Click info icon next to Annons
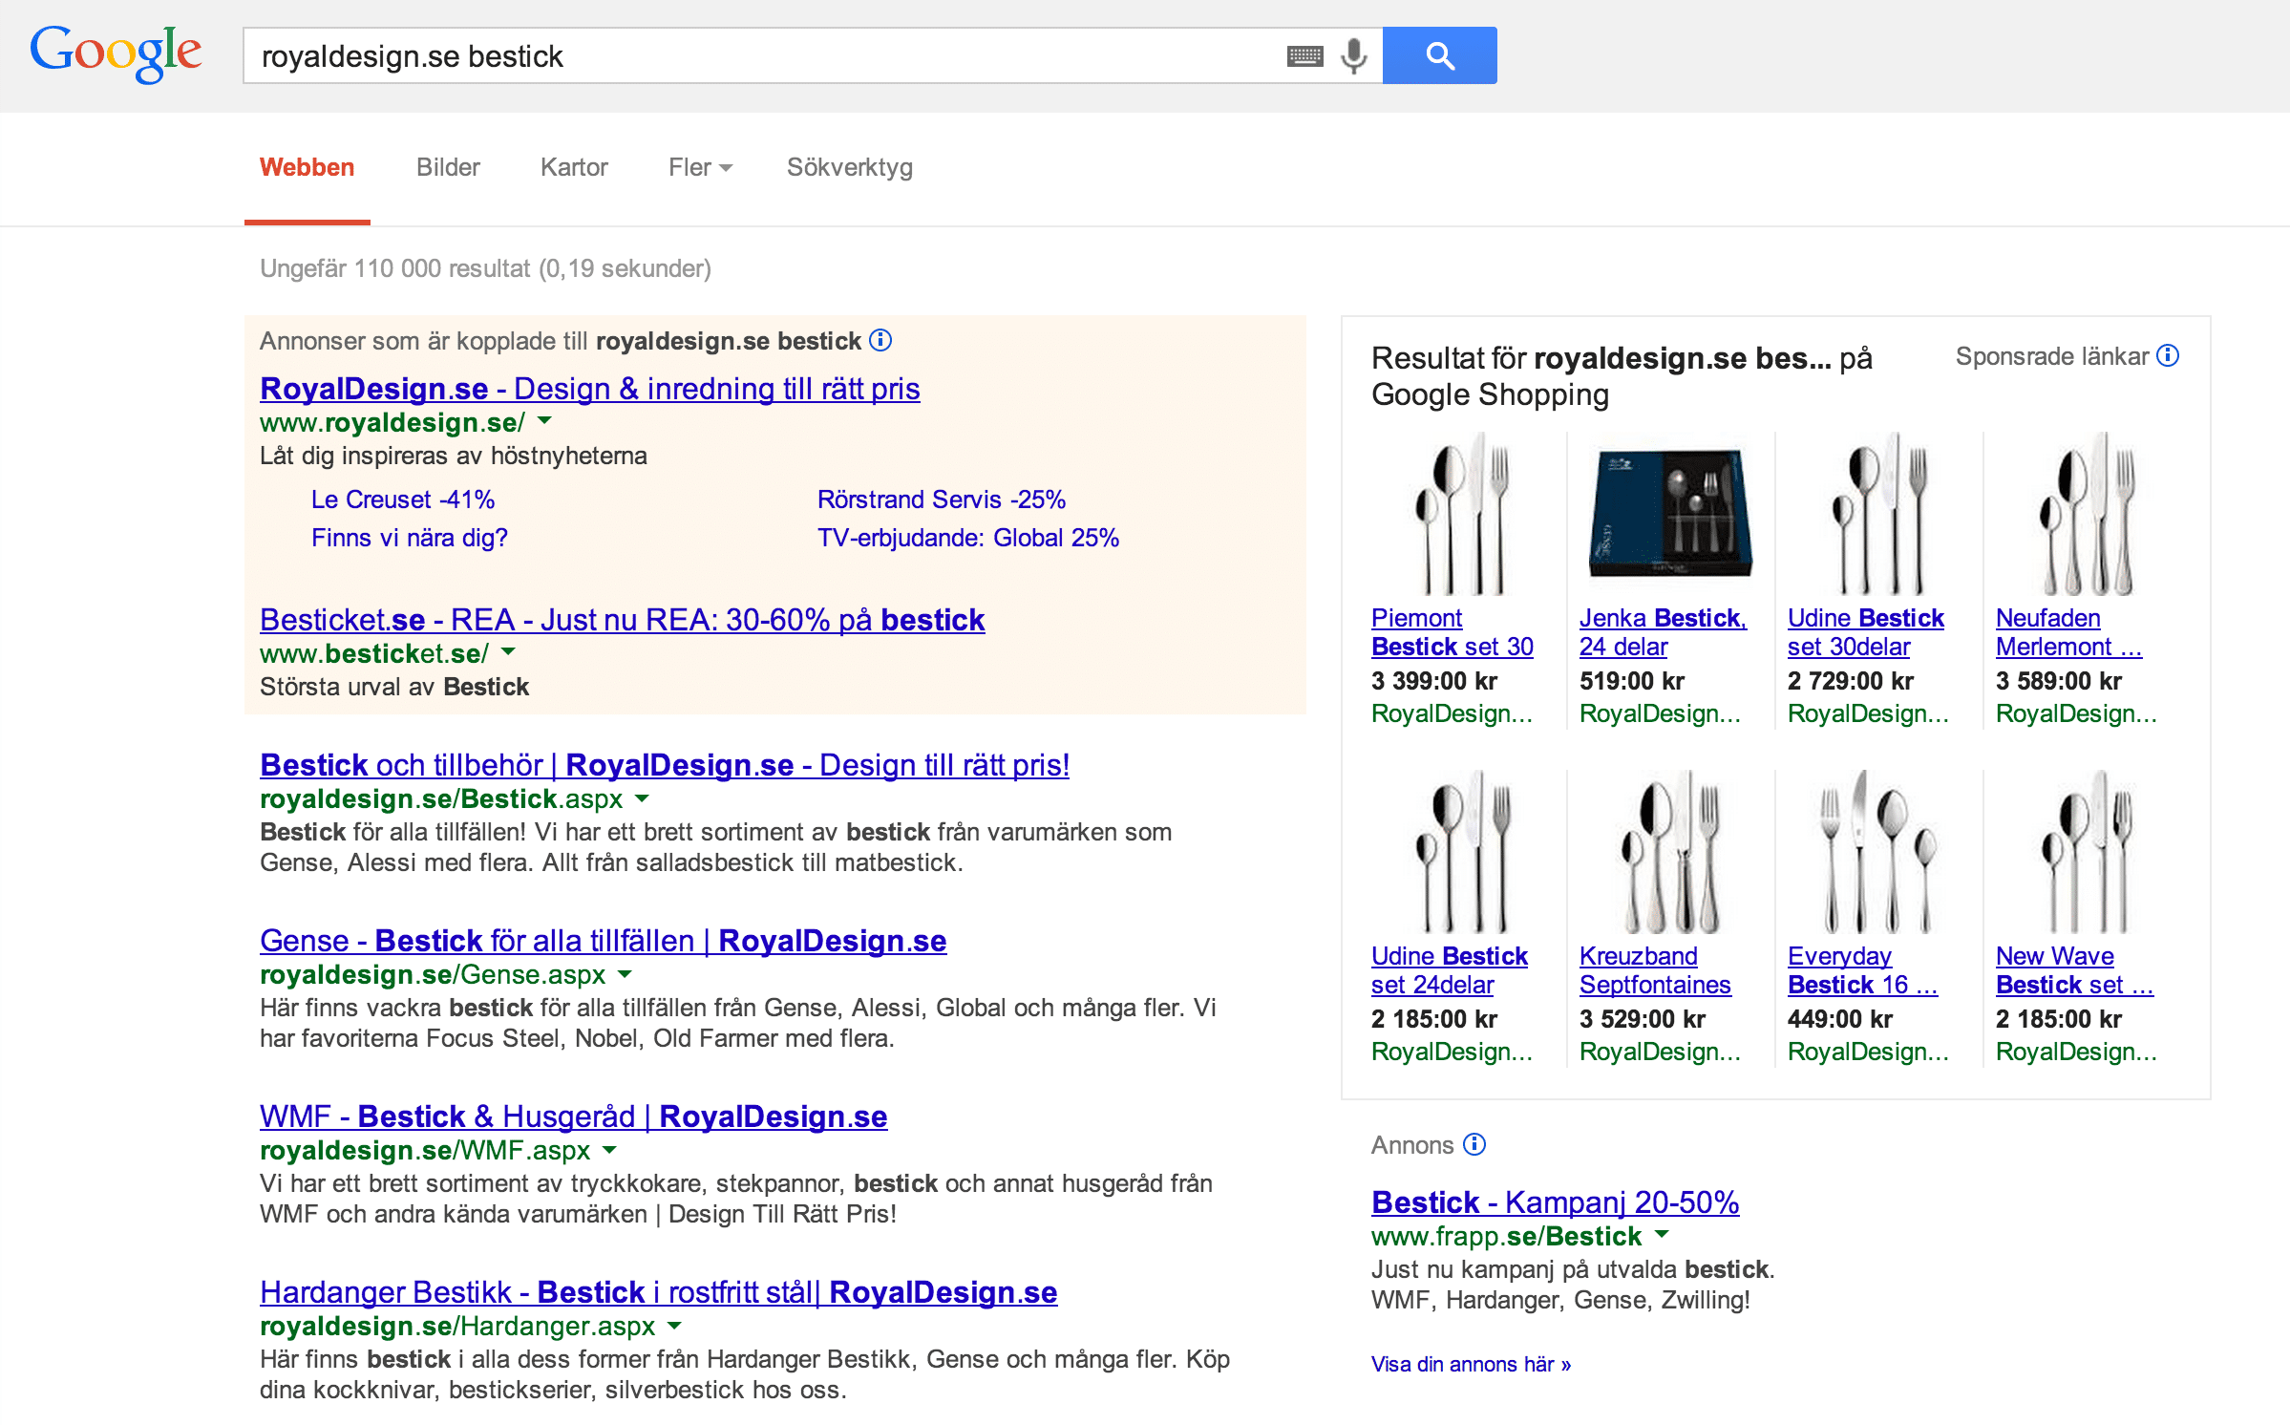The width and height of the screenshot is (2290, 1425). (x=1474, y=1144)
